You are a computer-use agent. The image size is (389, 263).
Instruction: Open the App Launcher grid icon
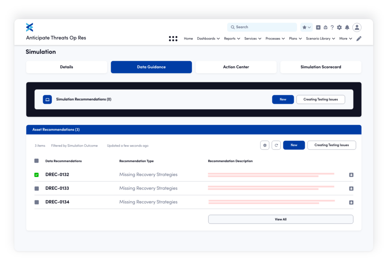[173, 38]
